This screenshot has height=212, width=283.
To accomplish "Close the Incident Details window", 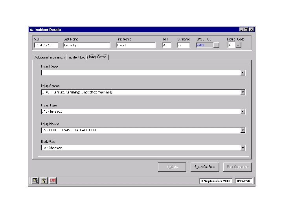I will point(252,30).
